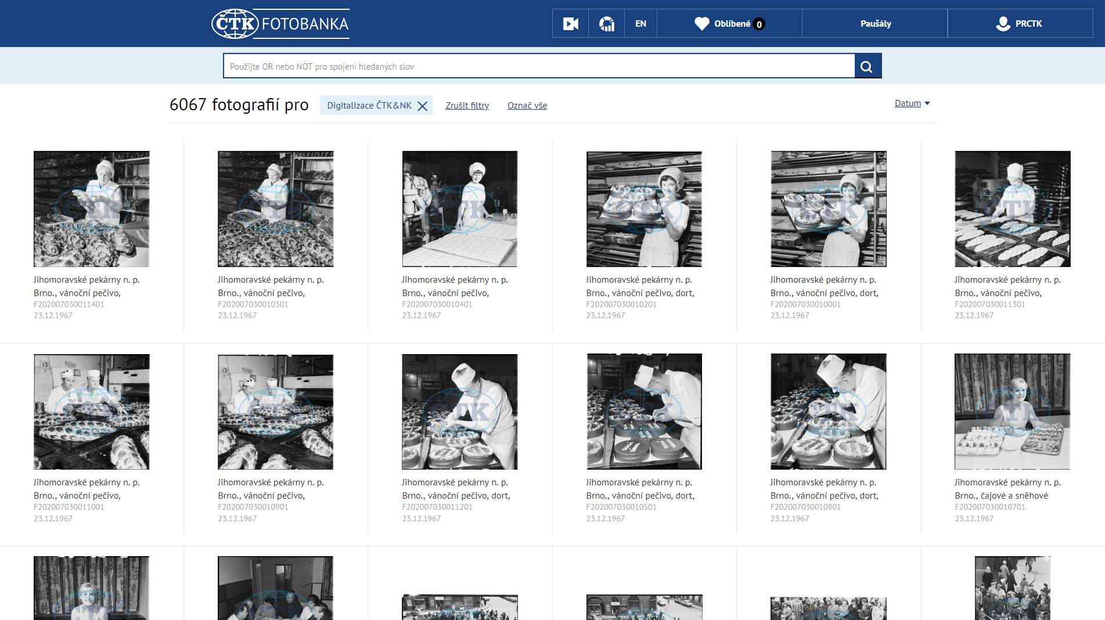Open the video section icon in header
This screenshot has width=1105, height=620.
click(x=570, y=24)
